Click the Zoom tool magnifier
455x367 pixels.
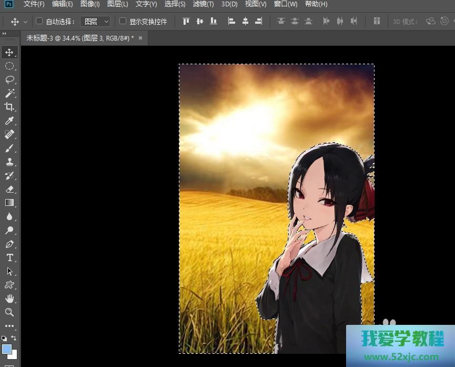(x=9, y=312)
